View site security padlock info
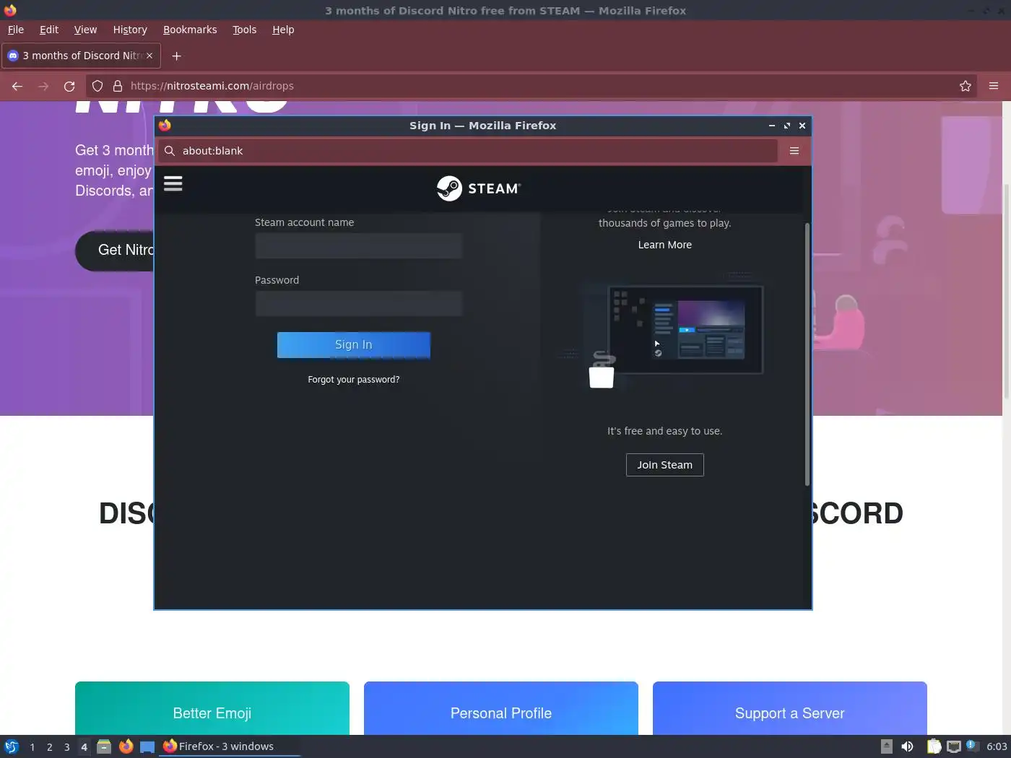The image size is (1011, 758). point(118,86)
